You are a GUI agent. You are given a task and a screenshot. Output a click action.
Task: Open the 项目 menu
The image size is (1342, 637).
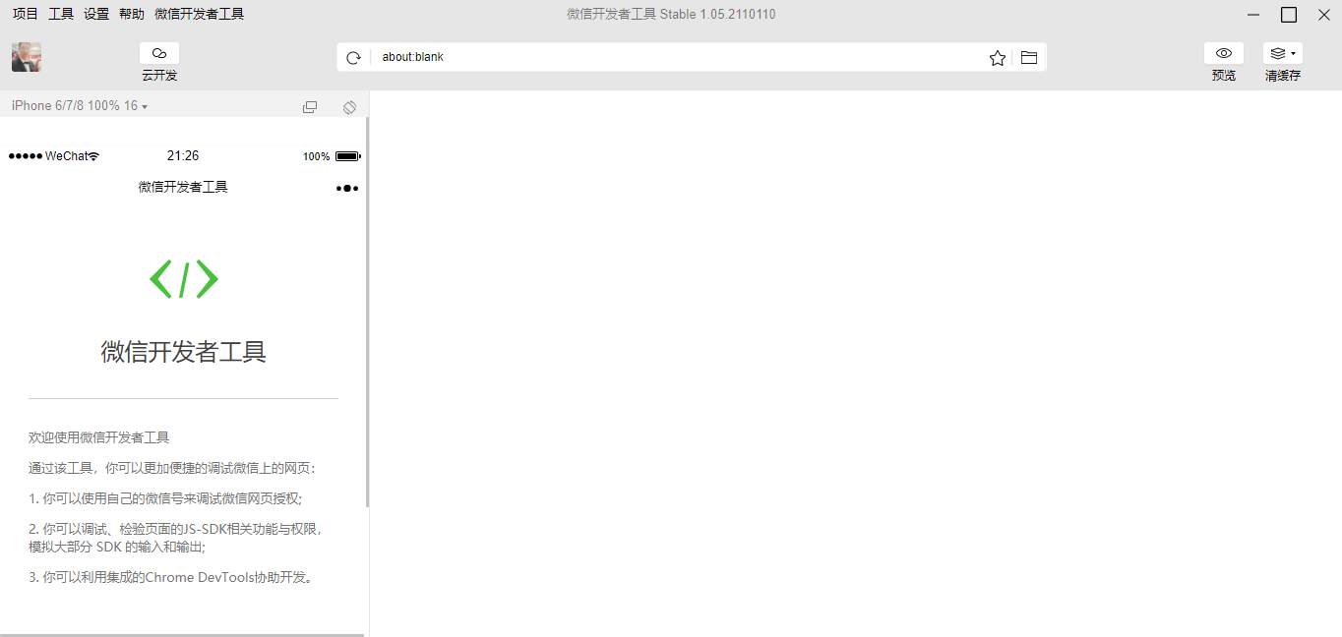[25, 14]
